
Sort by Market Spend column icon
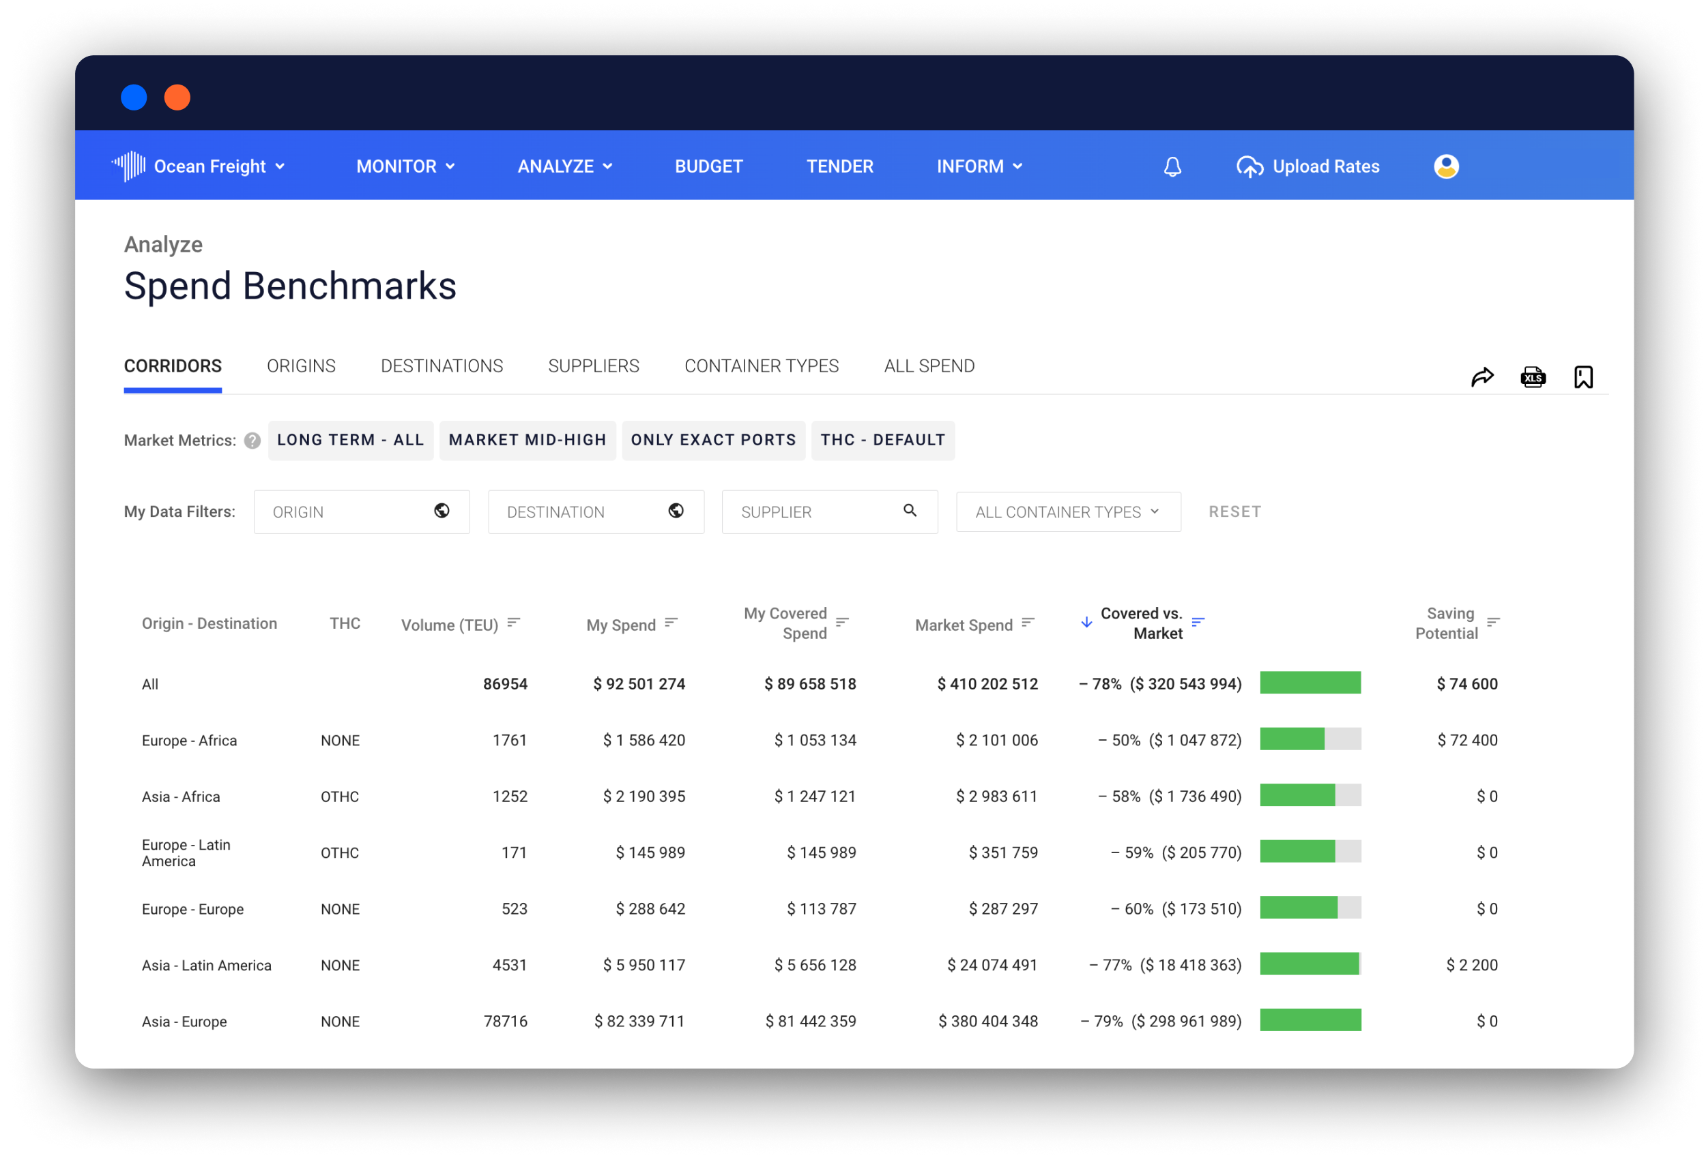point(1028,623)
